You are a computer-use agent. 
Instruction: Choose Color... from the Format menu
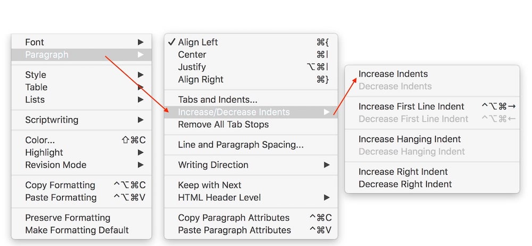[40, 140]
